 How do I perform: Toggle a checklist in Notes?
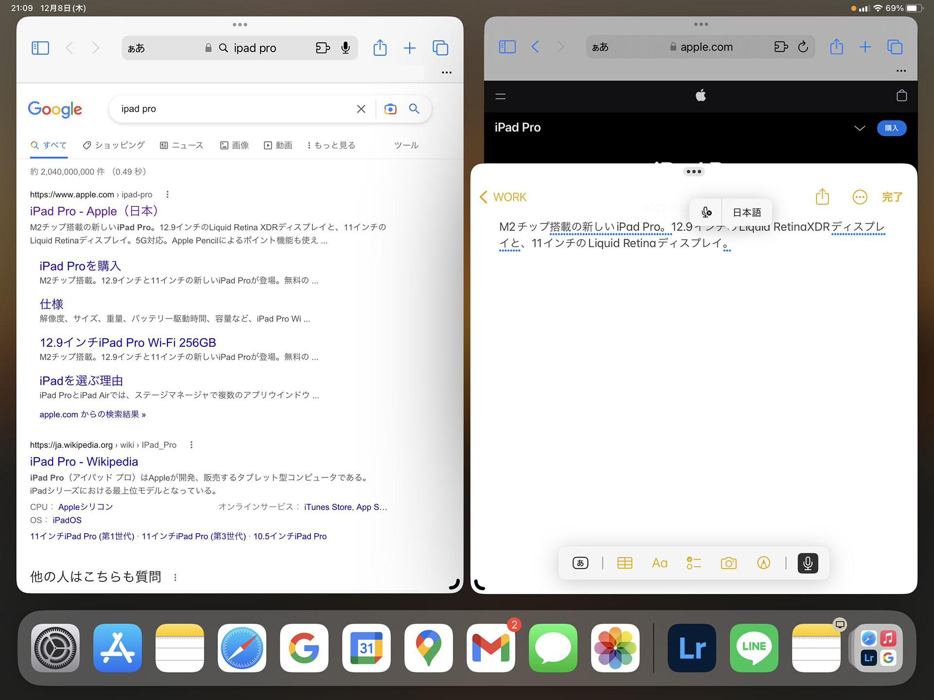pyautogui.click(x=694, y=563)
